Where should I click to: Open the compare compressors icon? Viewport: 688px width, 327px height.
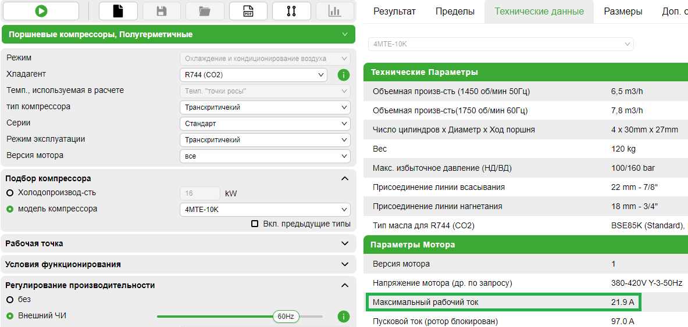(x=291, y=12)
